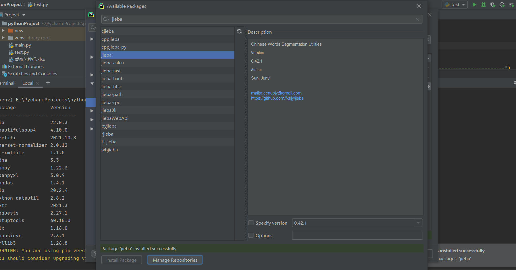Screen dimensions: 516x270
Task: Run test with coverage shield icon
Action: click(x=493, y=5)
